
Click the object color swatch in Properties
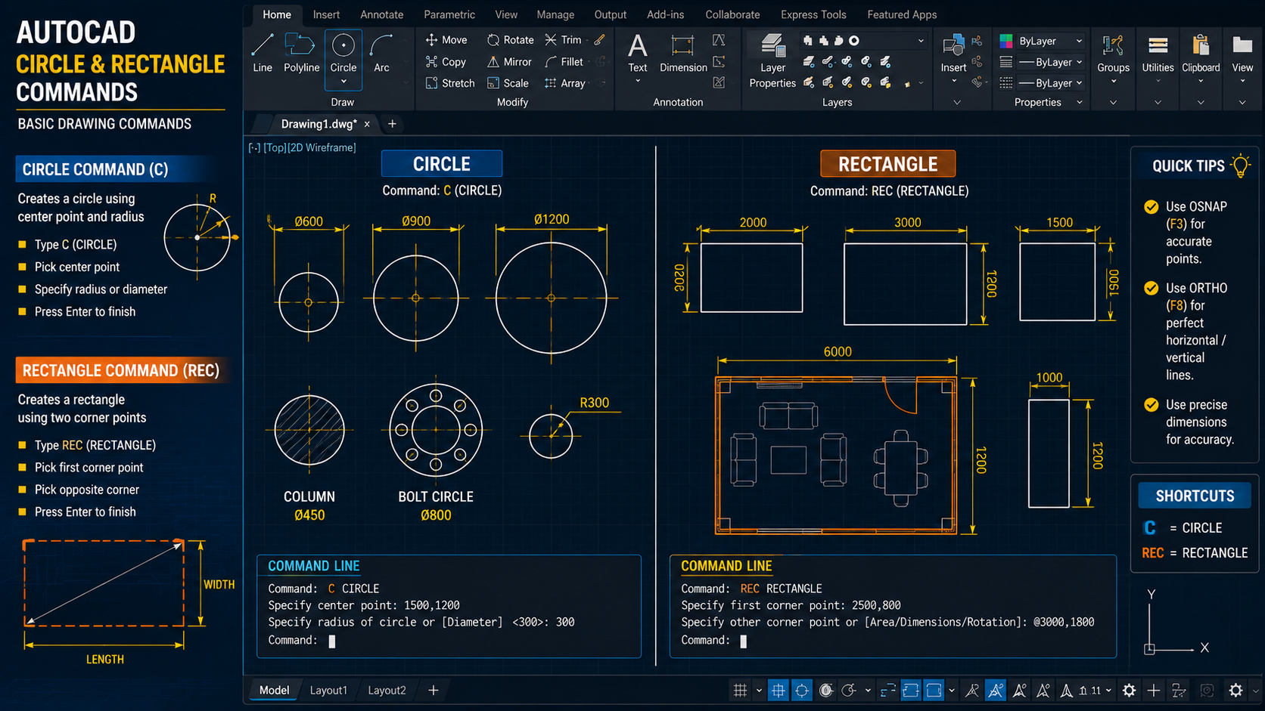[x=1006, y=41]
